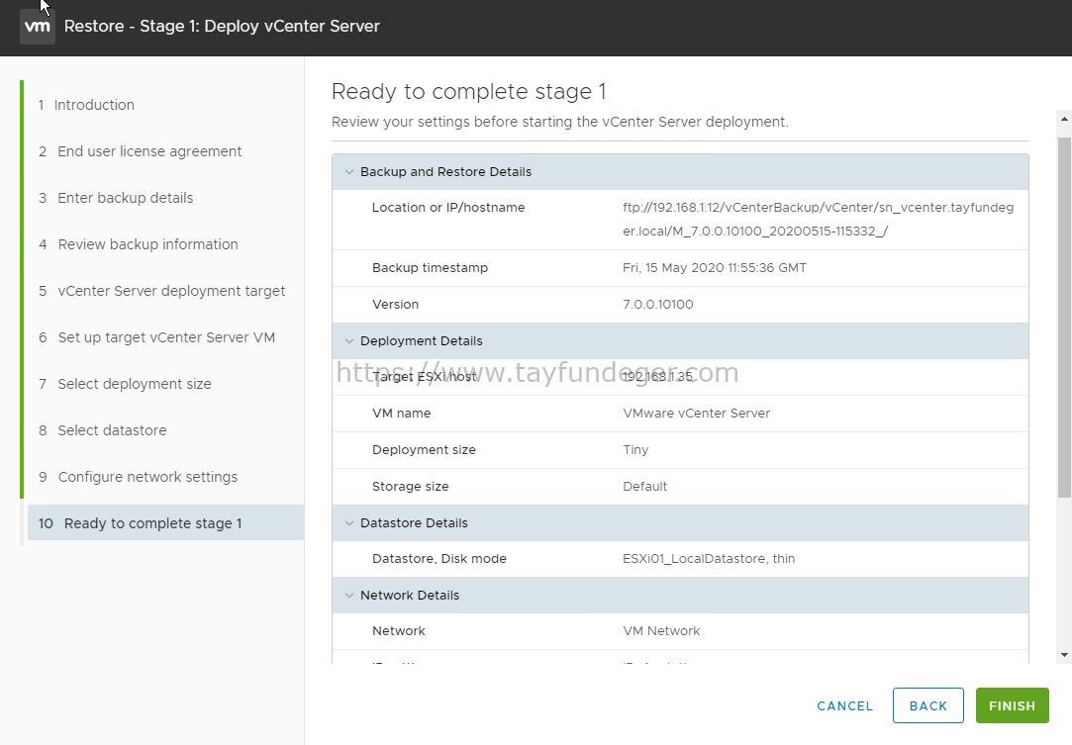Click the Location or IP/hostname label
This screenshot has width=1072, height=745.
(447, 208)
